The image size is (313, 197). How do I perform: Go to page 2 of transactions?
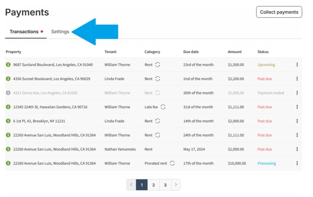click(x=153, y=185)
